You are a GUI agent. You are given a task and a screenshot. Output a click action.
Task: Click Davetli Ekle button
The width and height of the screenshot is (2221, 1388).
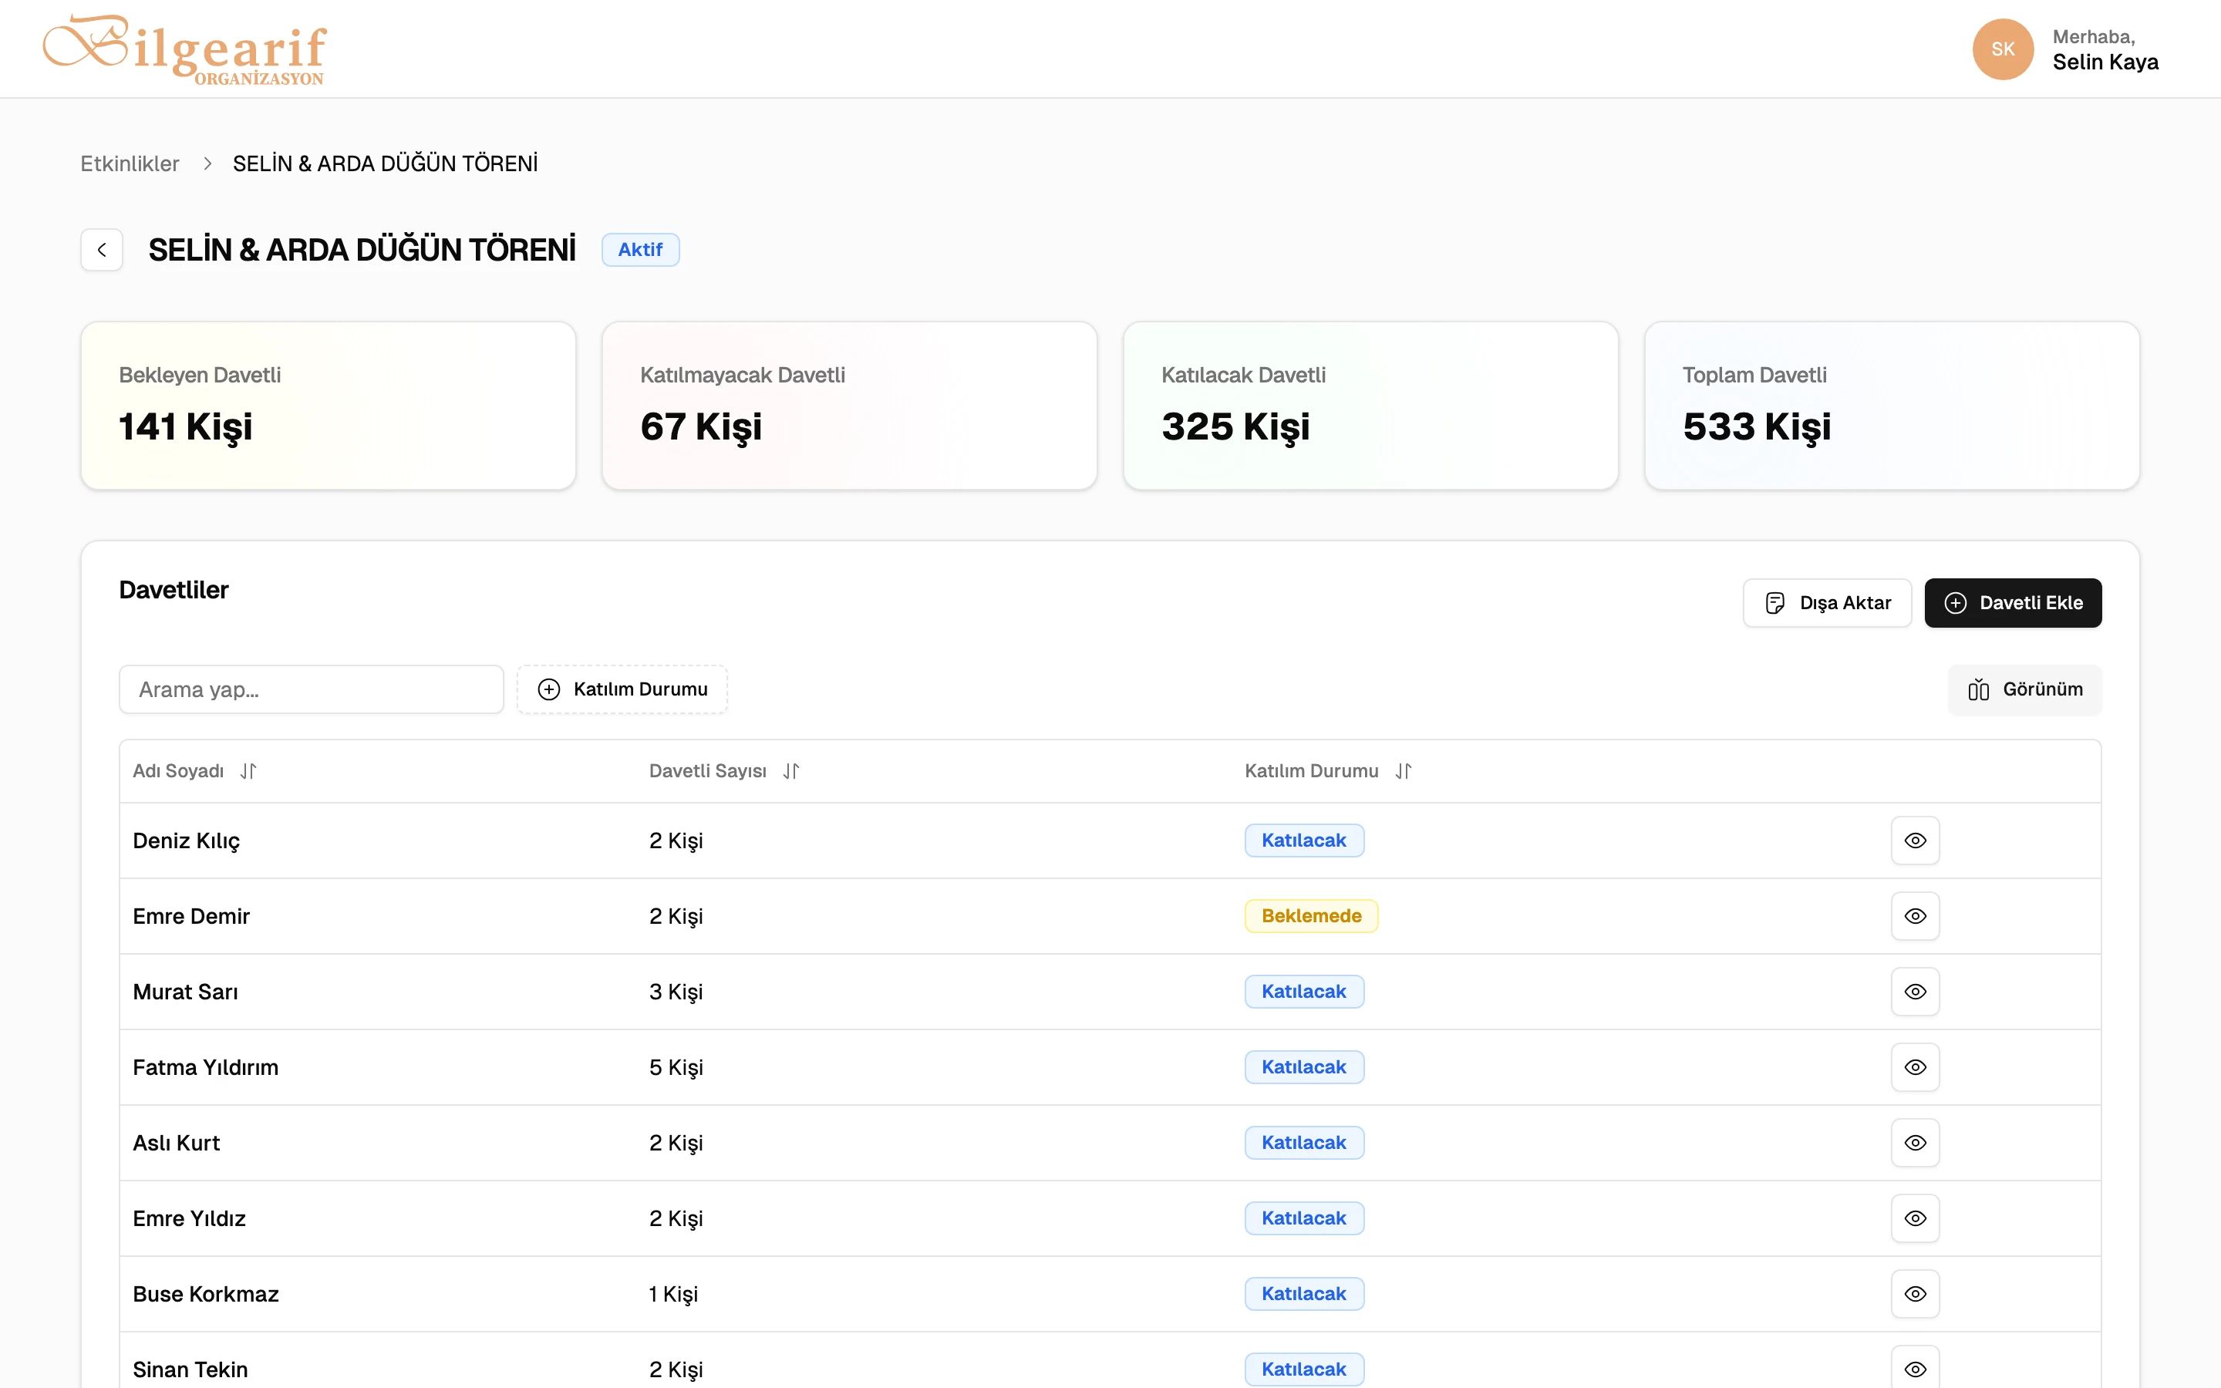[x=2013, y=603]
